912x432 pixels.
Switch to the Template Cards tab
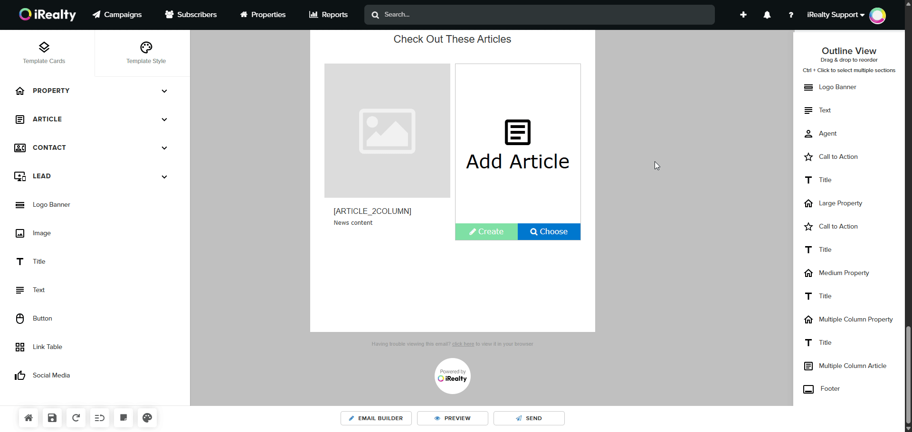click(44, 53)
